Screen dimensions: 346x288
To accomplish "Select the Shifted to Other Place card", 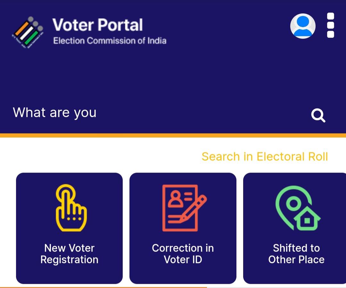I will pos(295,228).
